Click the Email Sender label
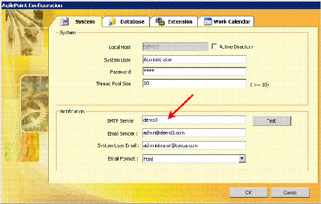Viewport: 321px width, 204px height. [x=122, y=133]
